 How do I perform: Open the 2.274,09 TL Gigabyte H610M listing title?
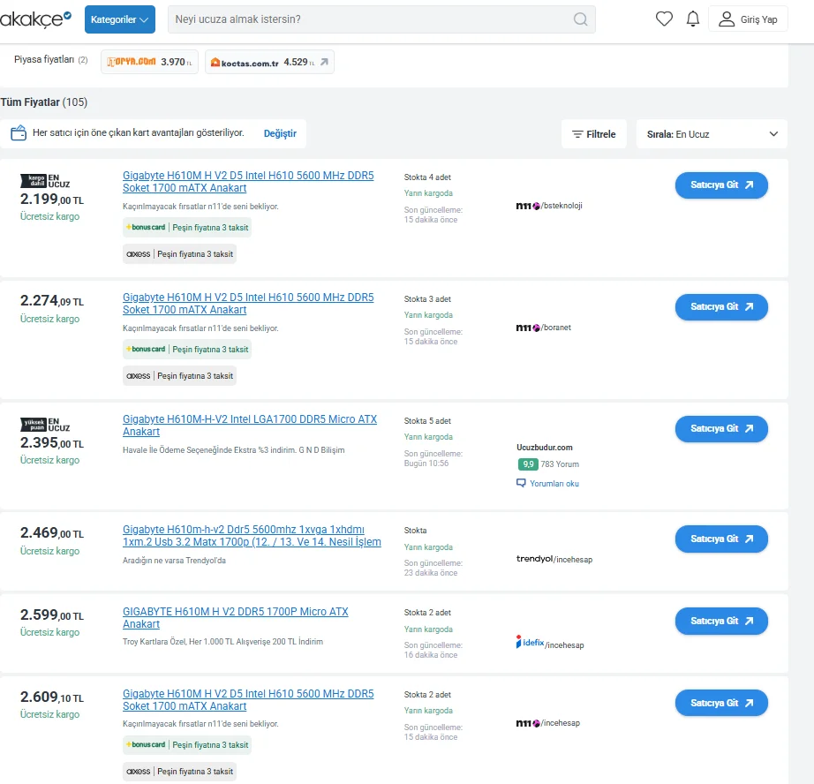[x=248, y=303]
